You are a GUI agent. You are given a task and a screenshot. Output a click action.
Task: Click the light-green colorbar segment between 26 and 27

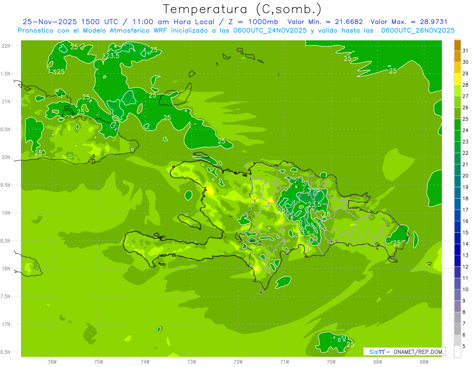tap(457, 102)
